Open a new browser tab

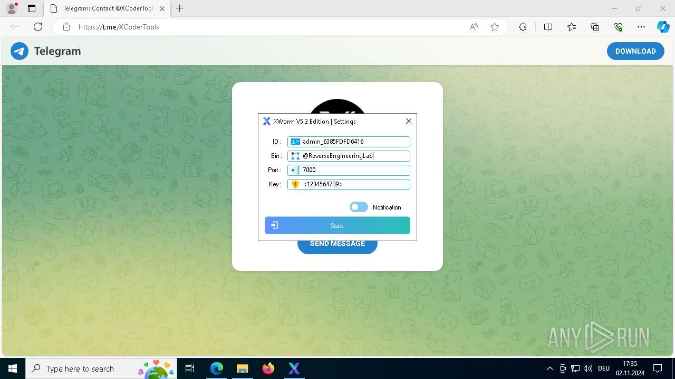point(180,8)
